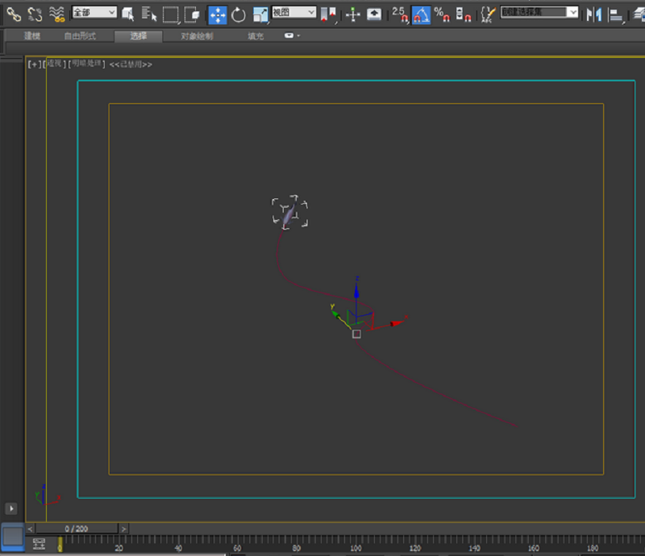The width and height of the screenshot is (645, 556).
Task: Pick the Rectangular Selection Region tool
Action: click(171, 15)
